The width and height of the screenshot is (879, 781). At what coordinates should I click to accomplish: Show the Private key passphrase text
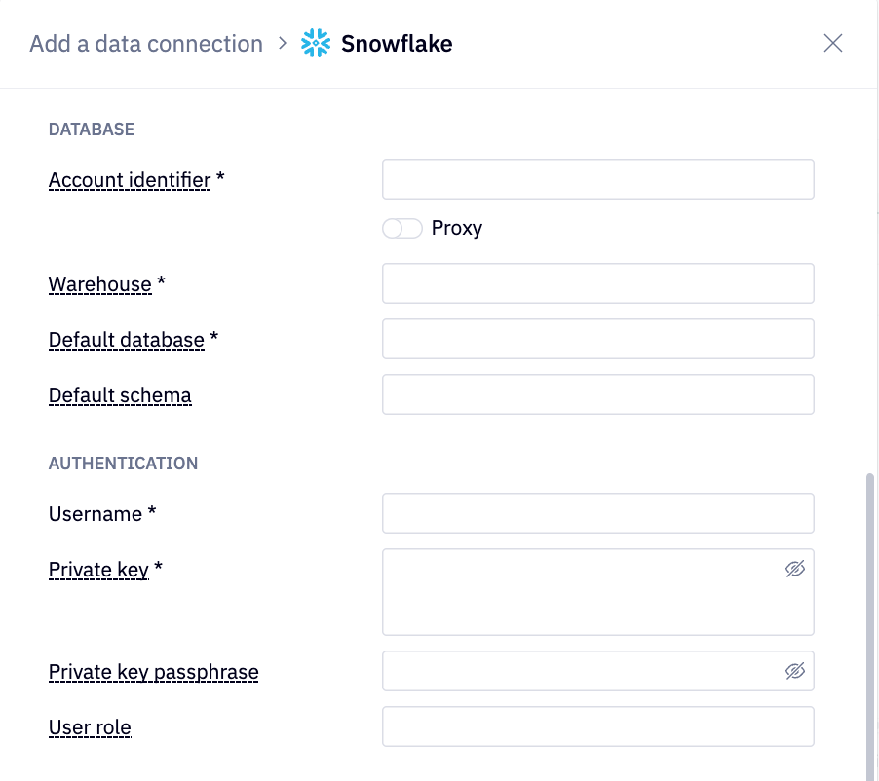(796, 671)
